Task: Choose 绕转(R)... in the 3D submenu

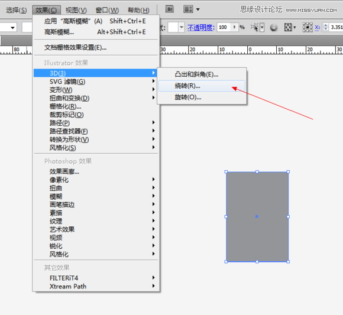Action: click(x=202, y=86)
